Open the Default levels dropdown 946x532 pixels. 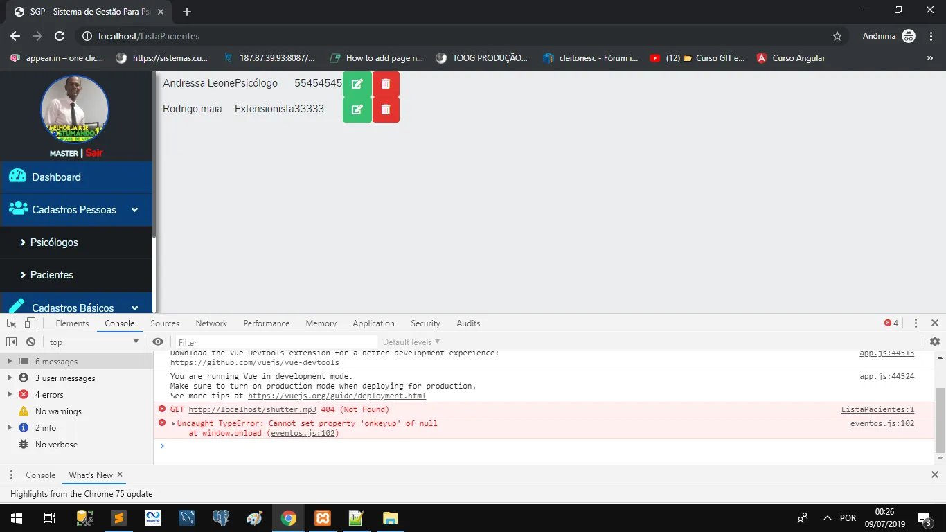tap(411, 342)
